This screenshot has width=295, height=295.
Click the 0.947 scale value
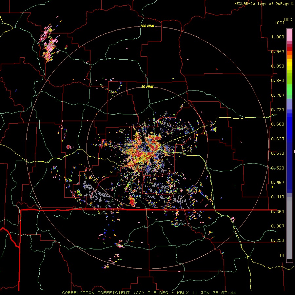click(278, 51)
